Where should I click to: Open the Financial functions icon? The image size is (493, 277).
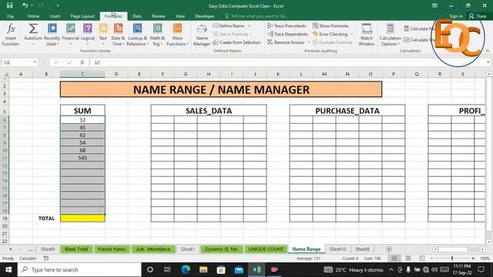70,28
